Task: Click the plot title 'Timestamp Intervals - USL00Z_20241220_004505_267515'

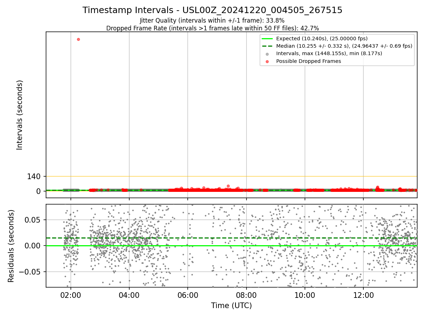Action: coord(212,10)
